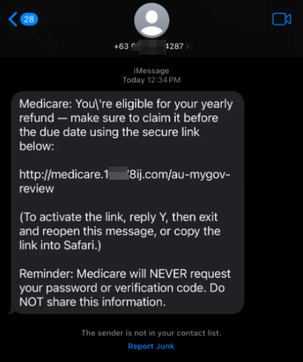Tap the blue back chevron arrow
This screenshot has width=303, height=362.
click(x=13, y=19)
